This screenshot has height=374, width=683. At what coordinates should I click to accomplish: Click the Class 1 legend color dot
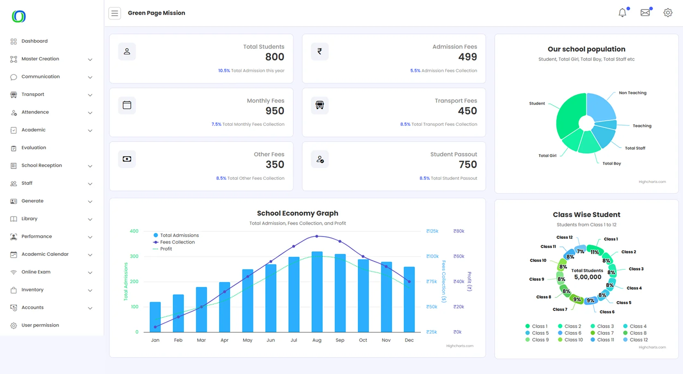(527, 326)
